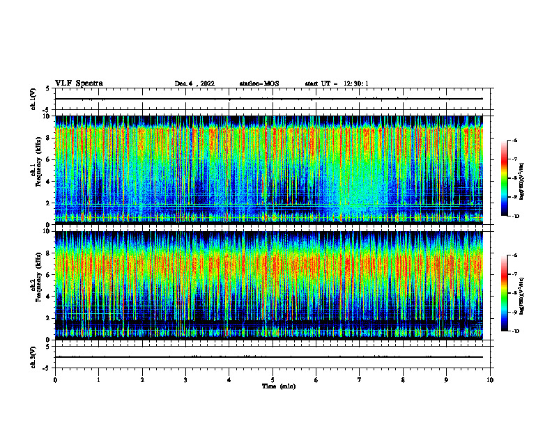Click the "station=MOS" header label
552x426 pixels.
point(259,84)
